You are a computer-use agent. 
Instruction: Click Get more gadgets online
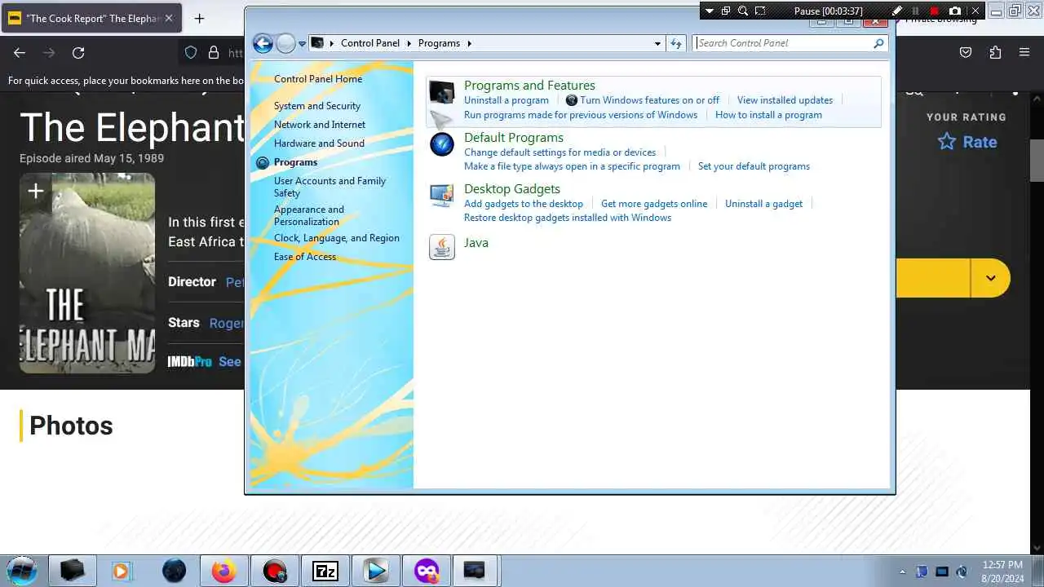click(x=654, y=204)
